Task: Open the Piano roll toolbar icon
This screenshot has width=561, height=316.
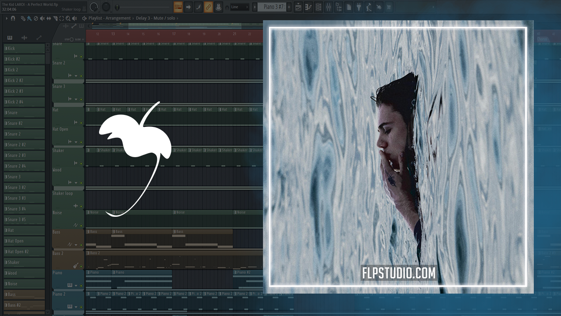Action: click(x=309, y=7)
